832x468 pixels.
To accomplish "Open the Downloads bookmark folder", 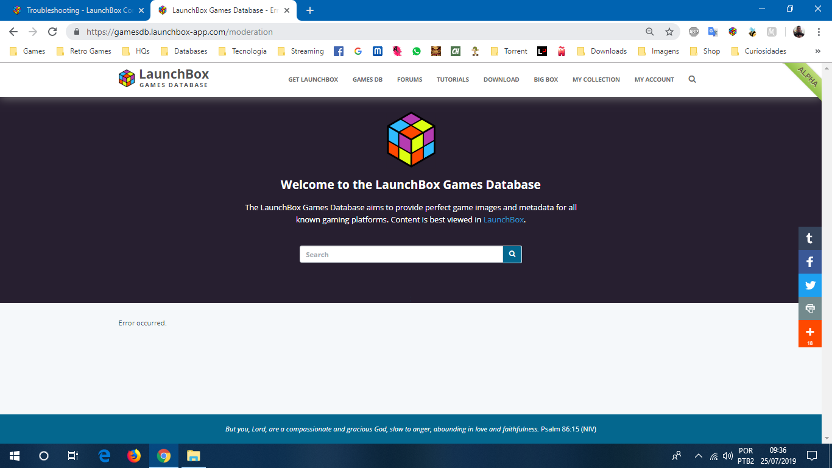I will (x=602, y=51).
